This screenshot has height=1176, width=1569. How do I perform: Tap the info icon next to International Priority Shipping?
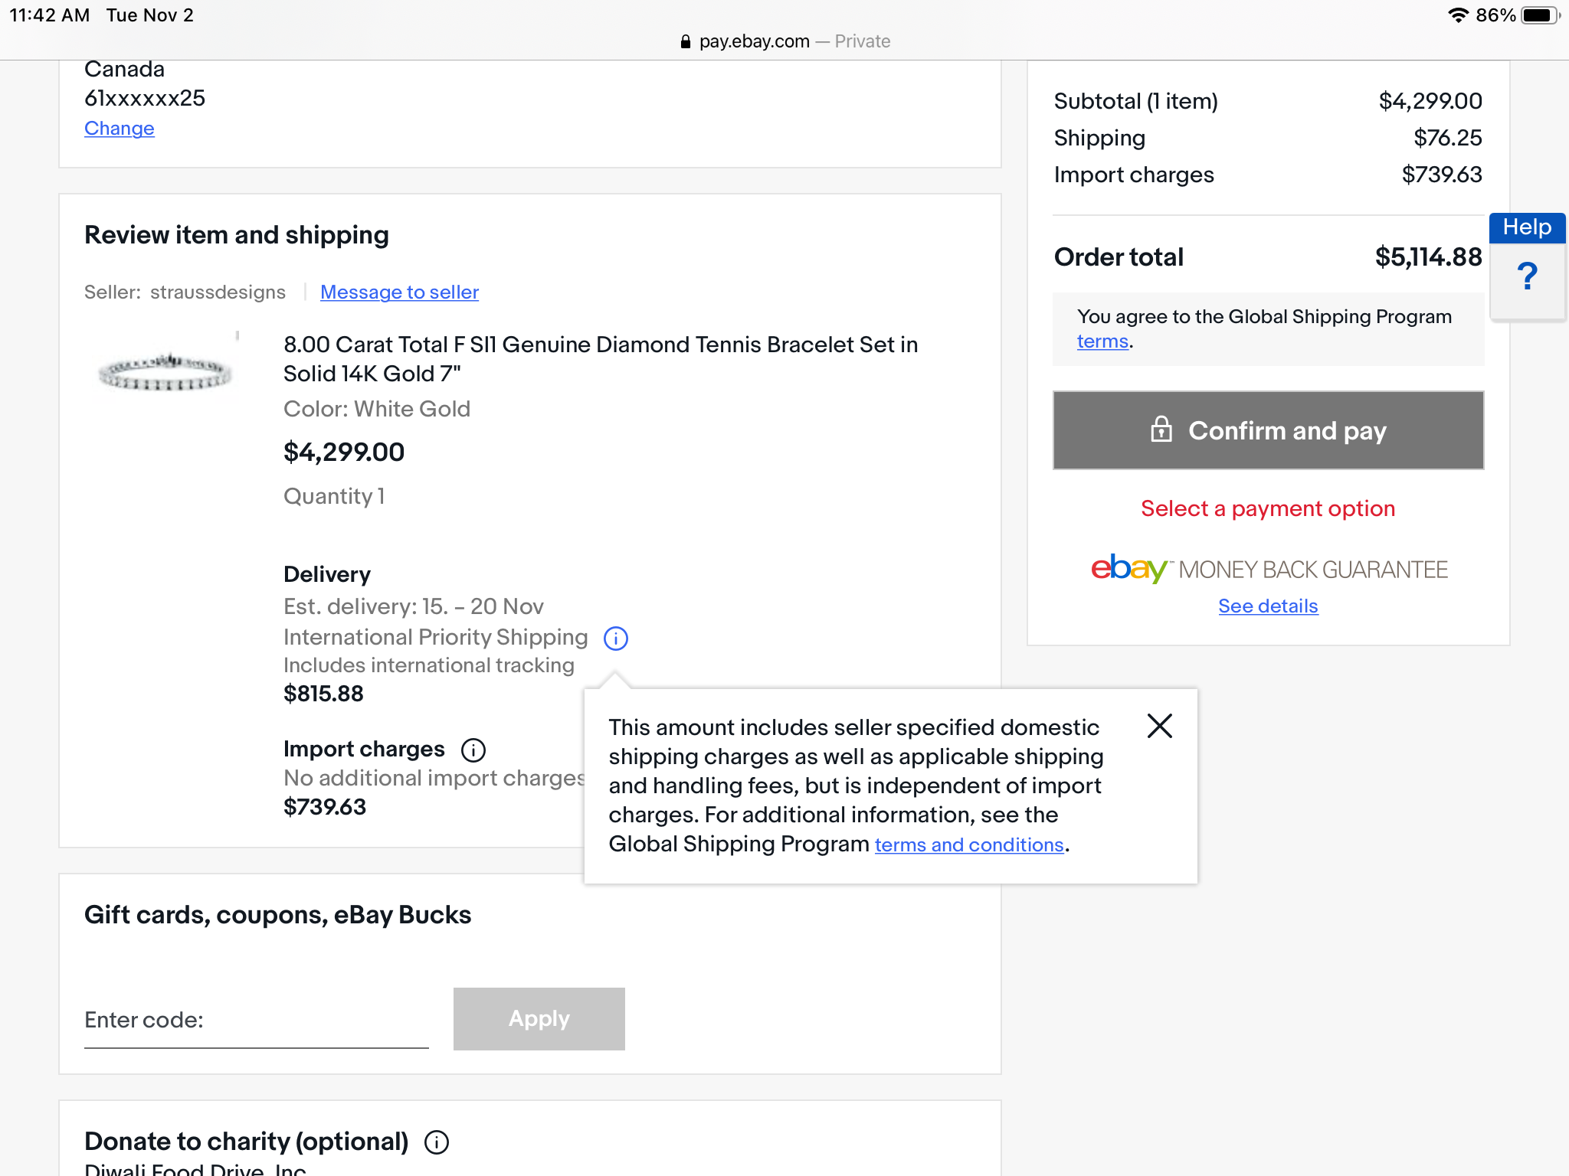pyautogui.click(x=614, y=638)
